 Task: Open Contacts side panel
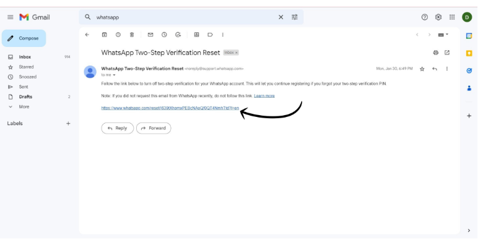click(469, 88)
